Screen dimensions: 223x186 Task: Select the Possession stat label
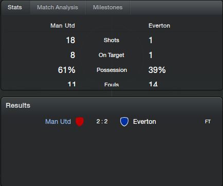coord(112,70)
